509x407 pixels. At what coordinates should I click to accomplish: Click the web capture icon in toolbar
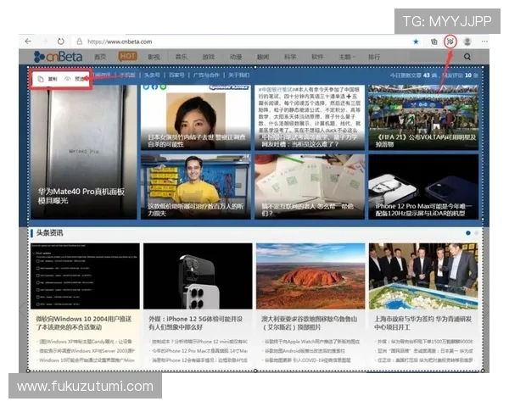point(450,42)
